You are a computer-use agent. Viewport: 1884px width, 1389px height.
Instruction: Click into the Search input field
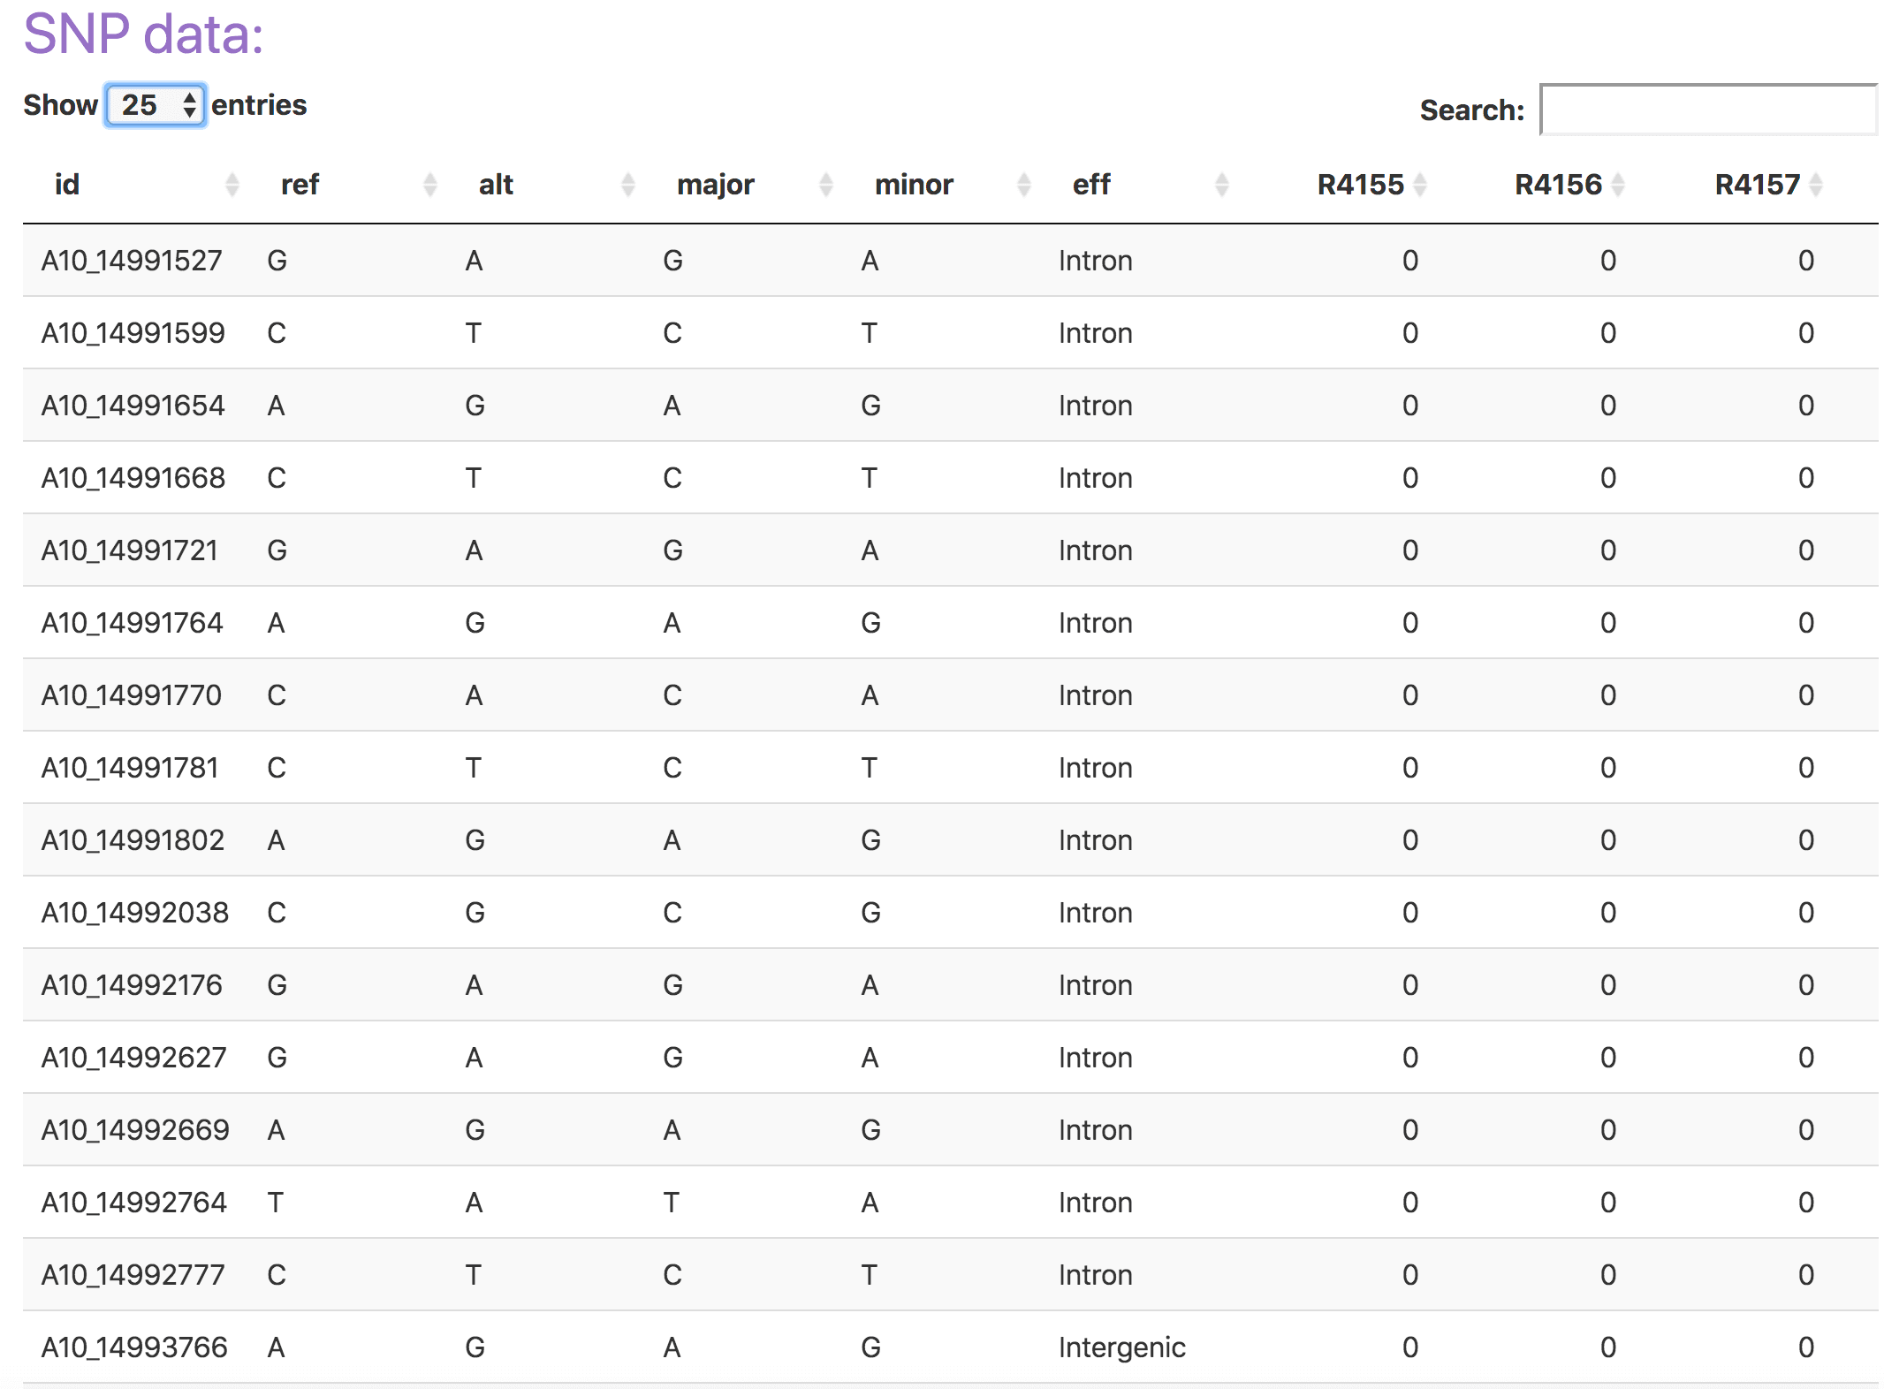point(1707,110)
